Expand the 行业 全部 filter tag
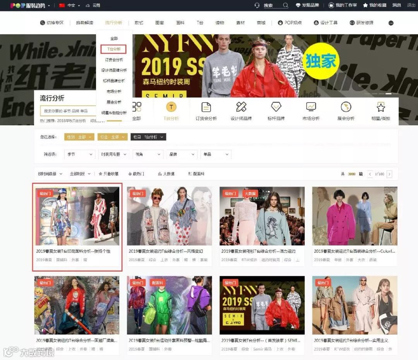 (113, 137)
